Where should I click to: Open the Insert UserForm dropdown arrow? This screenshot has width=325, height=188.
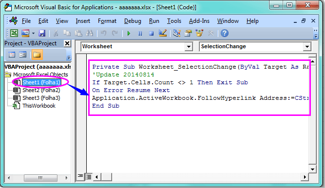(x=33, y=33)
